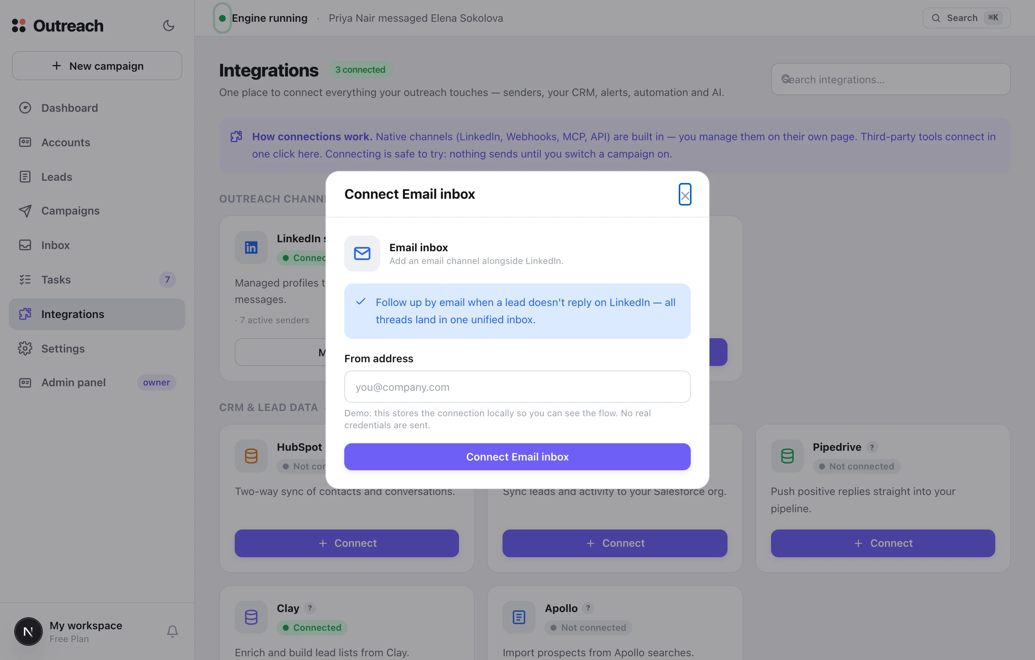Open the Admin panel

click(97, 382)
